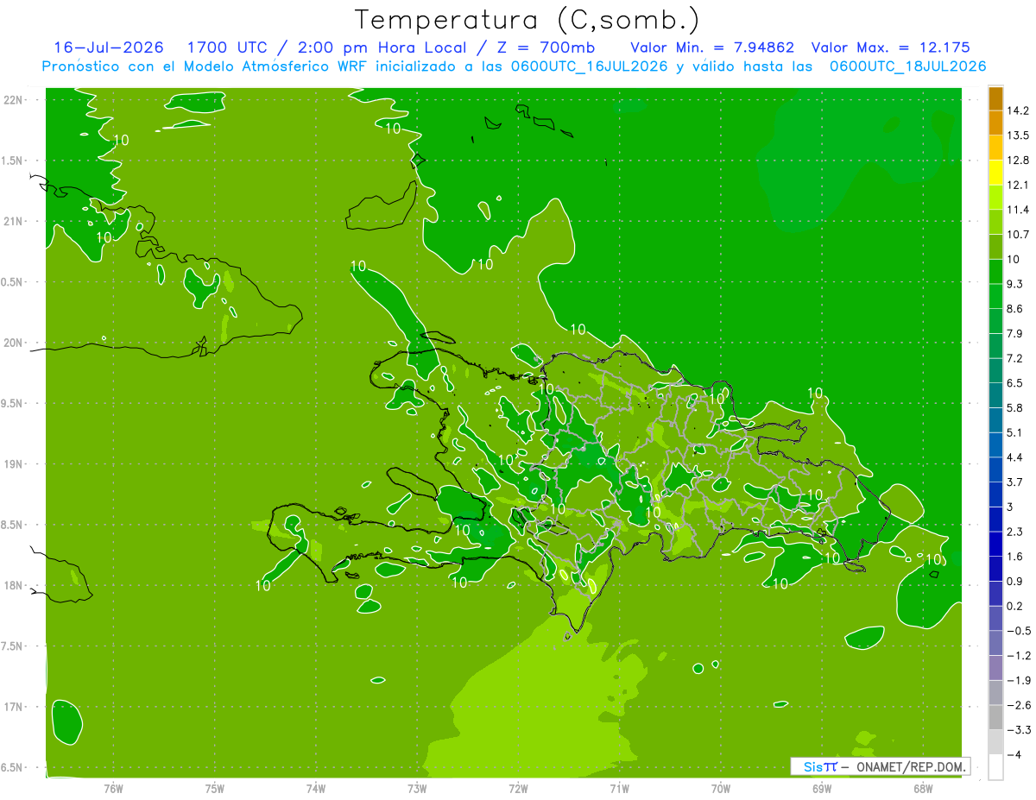Click the "69W" longitude tick label

(822, 789)
